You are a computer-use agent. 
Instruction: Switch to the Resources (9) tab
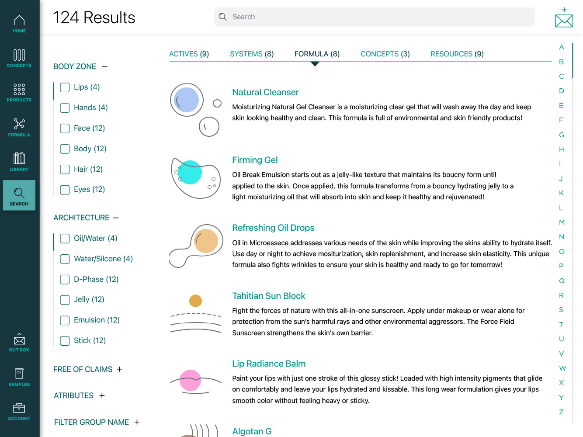pos(457,54)
